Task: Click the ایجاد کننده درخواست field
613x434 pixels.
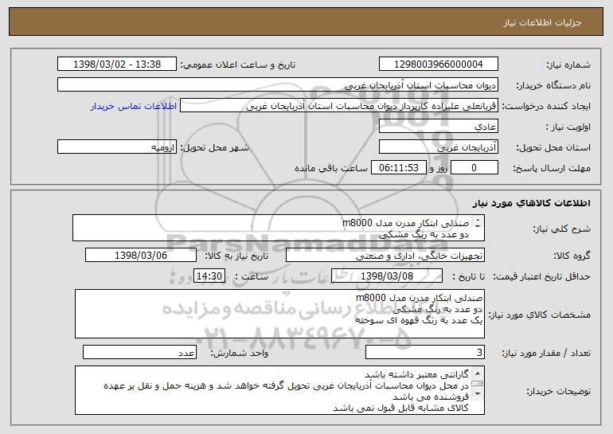Action: 339,106
